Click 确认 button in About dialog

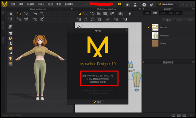tap(98, 102)
